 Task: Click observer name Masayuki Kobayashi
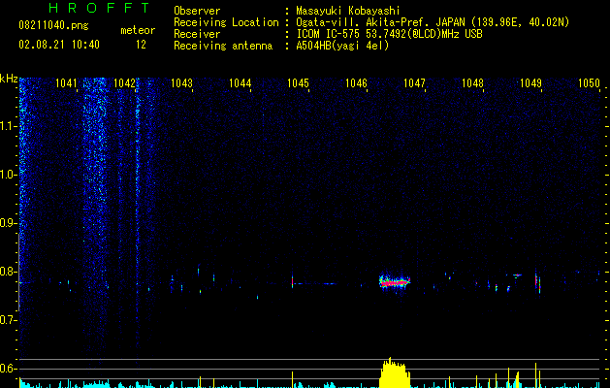click(x=348, y=11)
